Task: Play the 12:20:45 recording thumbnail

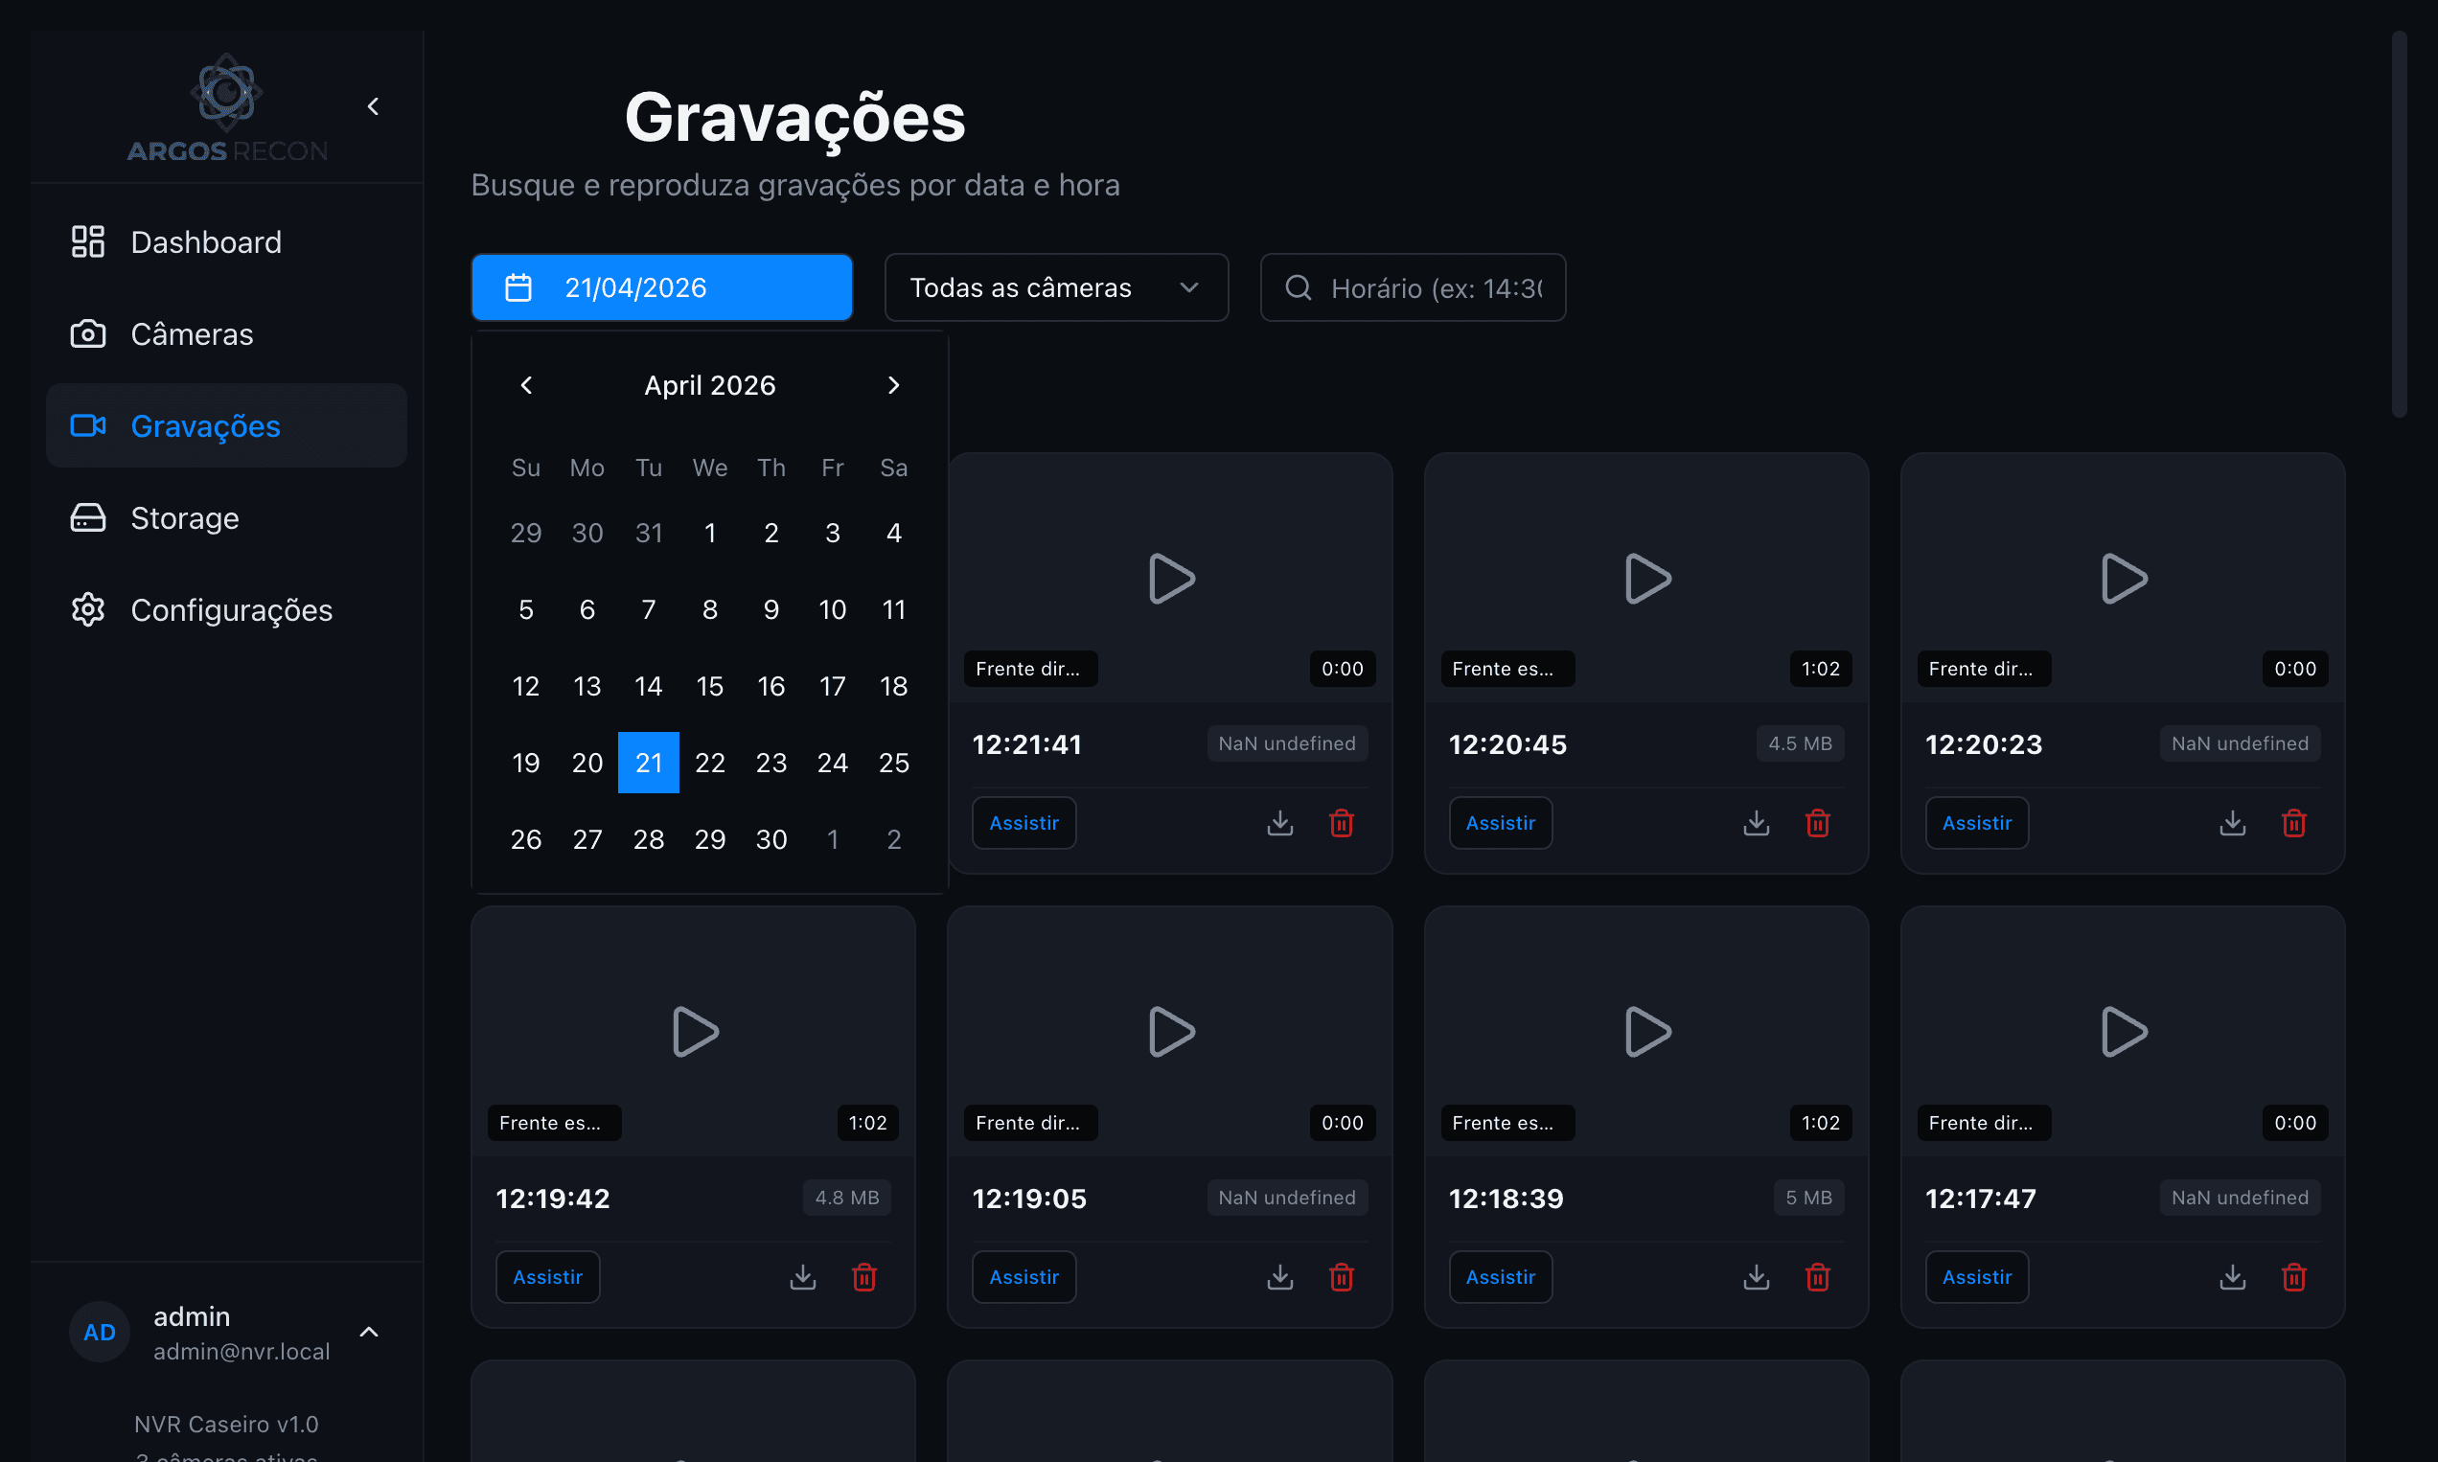Action: pyautogui.click(x=1646, y=579)
